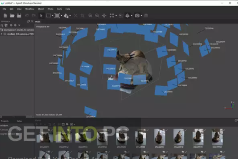Toggle show cameras with camera icon

tap(137, 16)
